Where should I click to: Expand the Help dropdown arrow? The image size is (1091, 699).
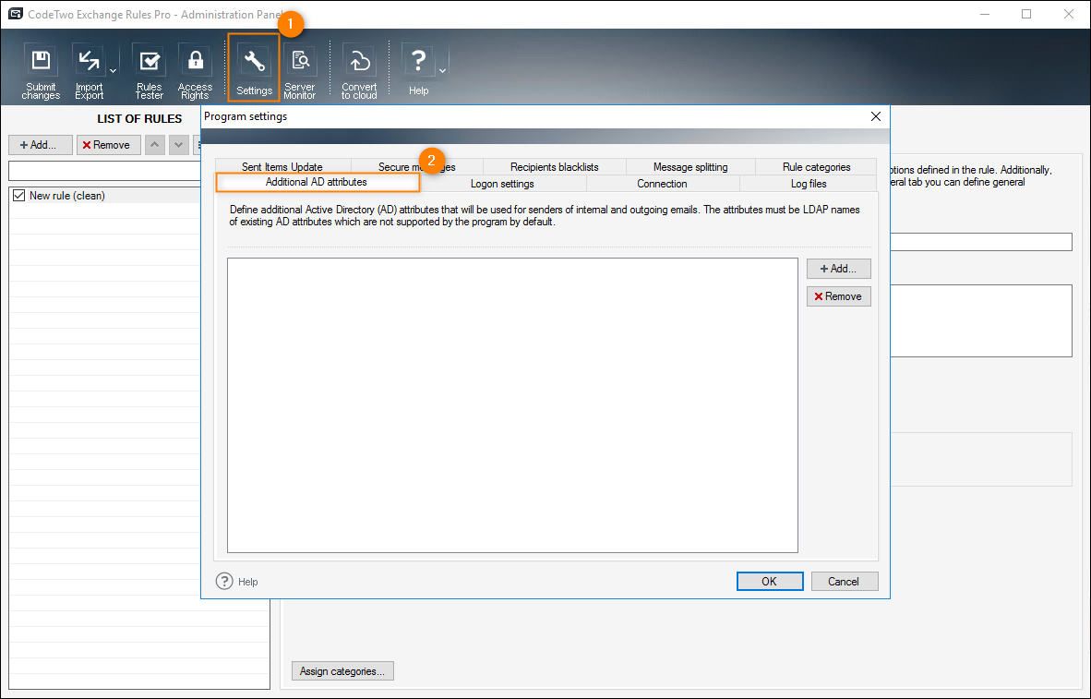point(442,71)
